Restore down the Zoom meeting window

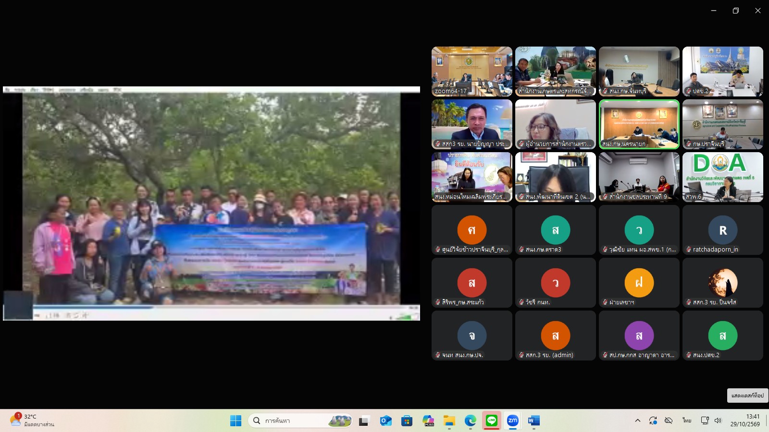tap(736, 11)
